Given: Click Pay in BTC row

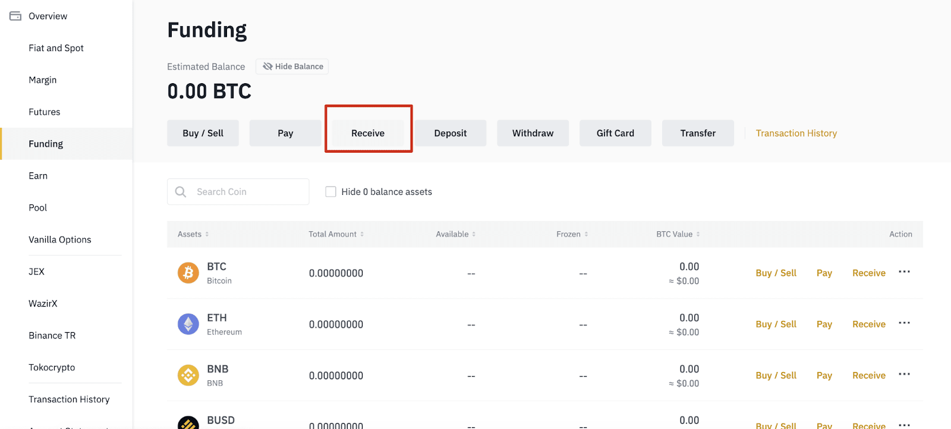Looking at the screenshot, I should (x=824, y=273).
